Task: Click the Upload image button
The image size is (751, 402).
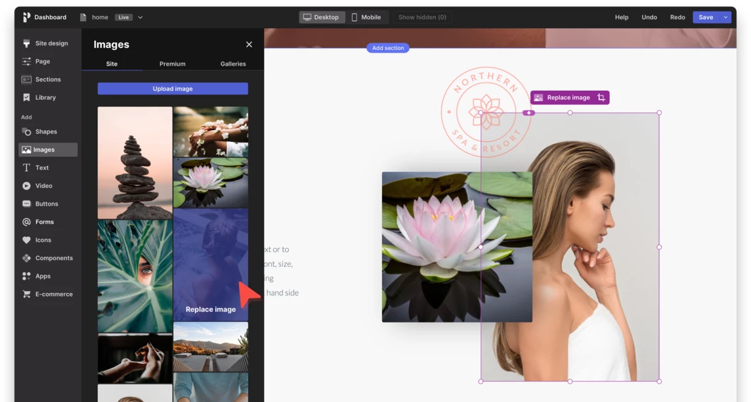Action: 173,89
